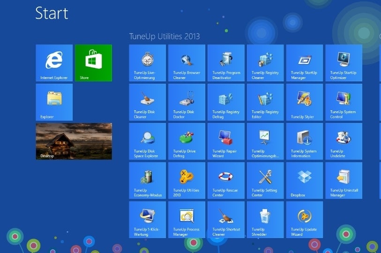Launch TuneUp Styler
Image resolution: width=381 pixels, height=253 pixels.
tap(305, 102)
